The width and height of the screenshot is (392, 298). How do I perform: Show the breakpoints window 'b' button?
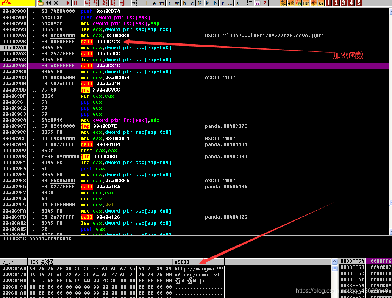point(215,3)
